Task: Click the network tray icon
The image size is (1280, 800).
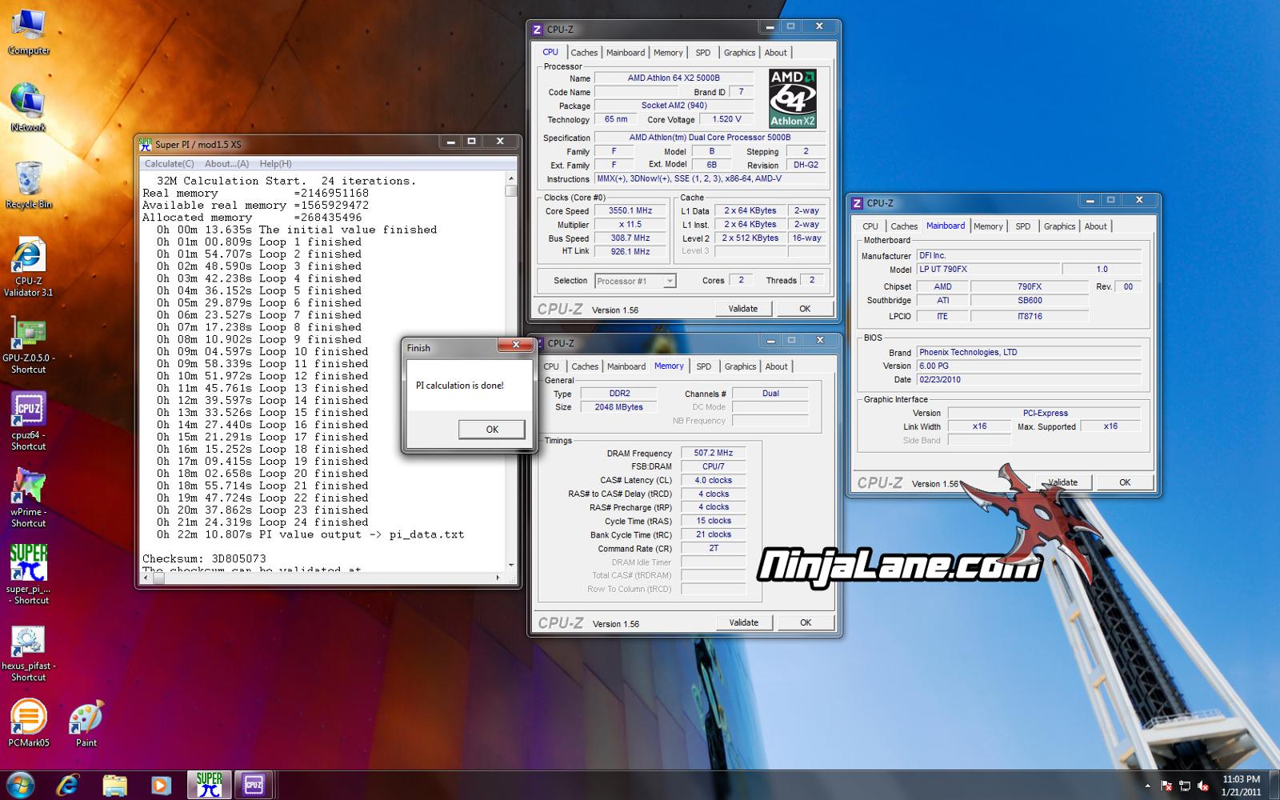Action: [x=1185, y=786]
